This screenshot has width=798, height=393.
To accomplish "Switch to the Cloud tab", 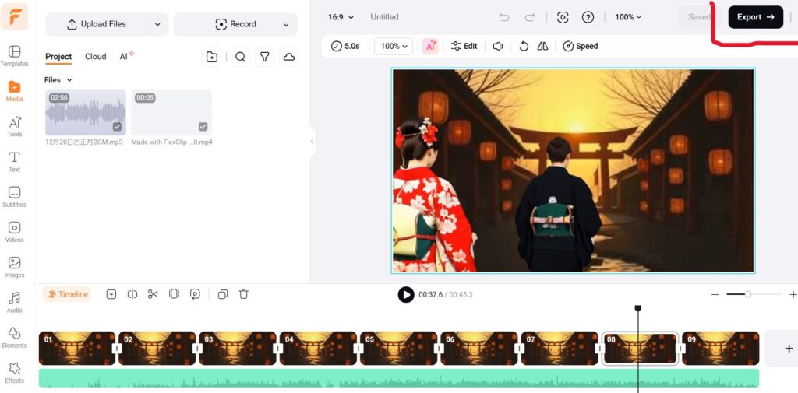I will pyautogui.click(x=95, y=57).
